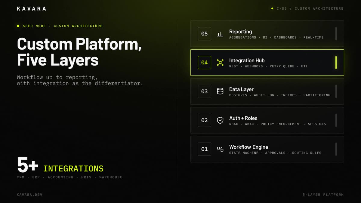This screenshot has width=361, height=203.
Task: Click the Workflow Engine squares icon
Action: click(220, 149)
